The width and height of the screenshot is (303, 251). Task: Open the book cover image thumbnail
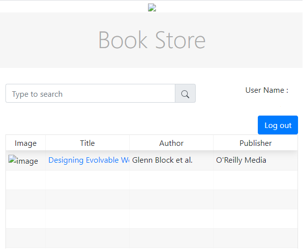click(23, 161)
